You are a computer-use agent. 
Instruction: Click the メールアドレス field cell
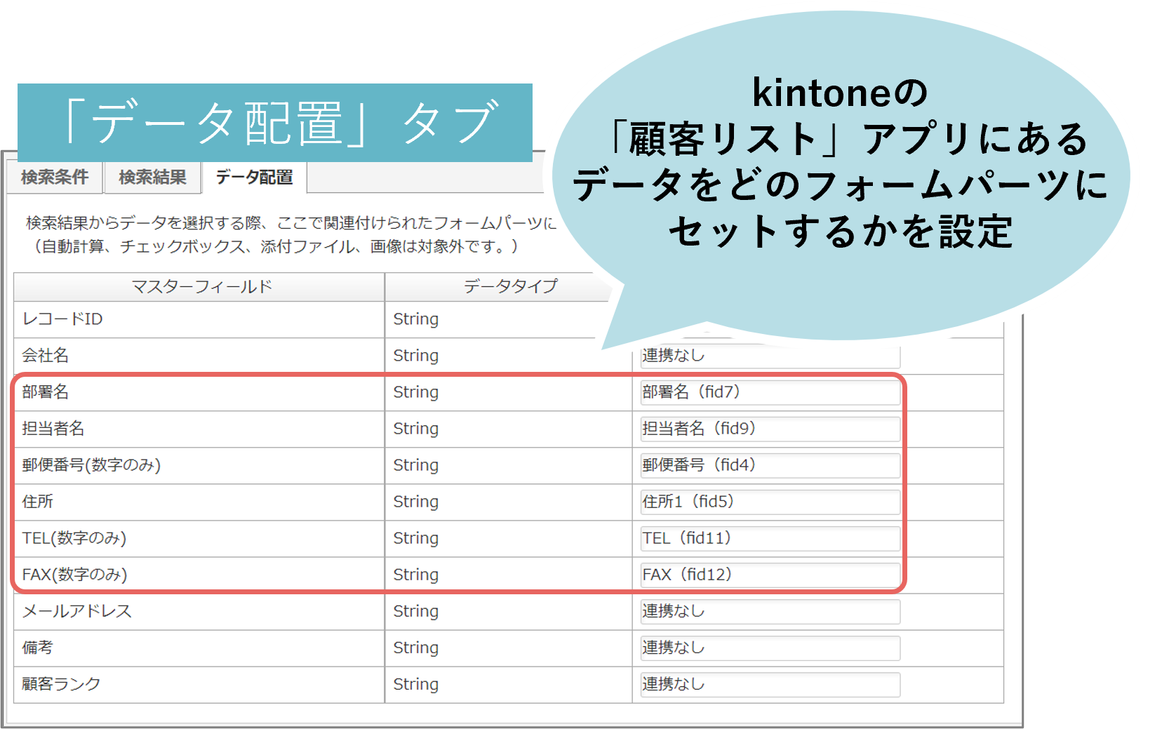(199, 611)
